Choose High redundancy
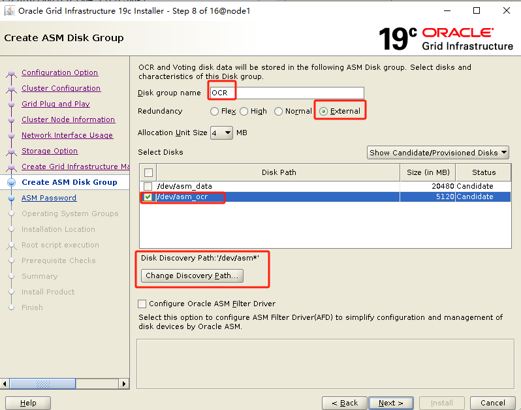Viewport: 521px width, 410px height. coord(244,111)
